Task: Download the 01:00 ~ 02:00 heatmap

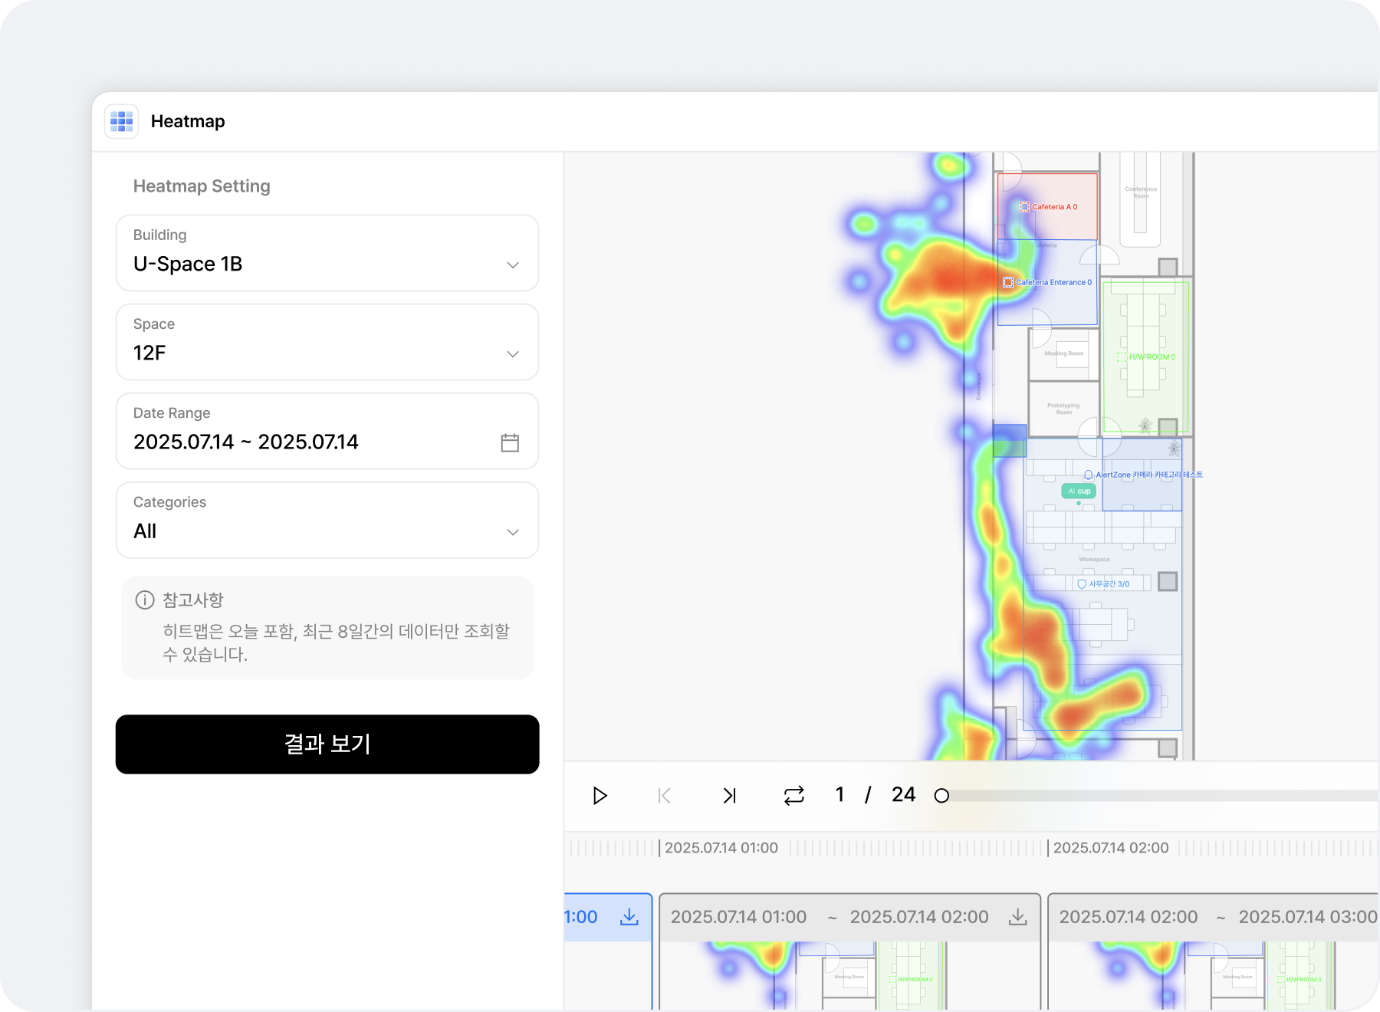Action: (1017, 917)
